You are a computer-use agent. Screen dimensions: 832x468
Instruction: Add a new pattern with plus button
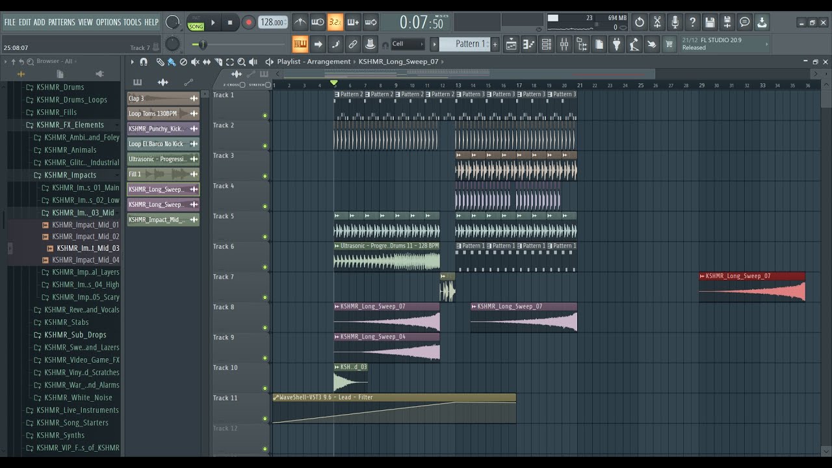click(x=495, y=44)
